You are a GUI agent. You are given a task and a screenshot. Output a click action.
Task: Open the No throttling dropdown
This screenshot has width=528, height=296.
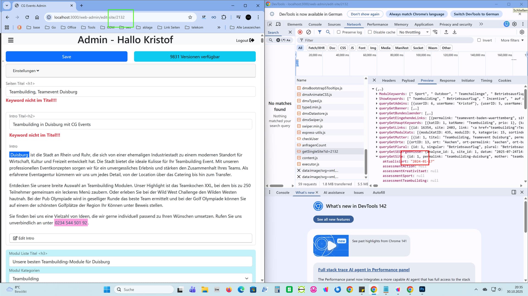[x=413, y=32]
